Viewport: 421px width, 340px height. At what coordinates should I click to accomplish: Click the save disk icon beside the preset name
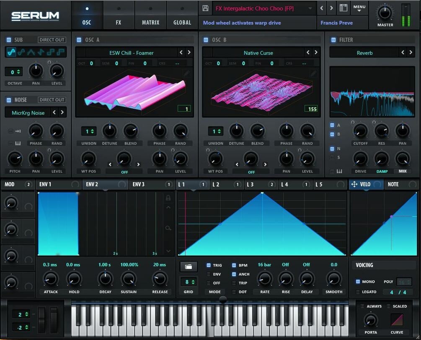click(205, 8)
